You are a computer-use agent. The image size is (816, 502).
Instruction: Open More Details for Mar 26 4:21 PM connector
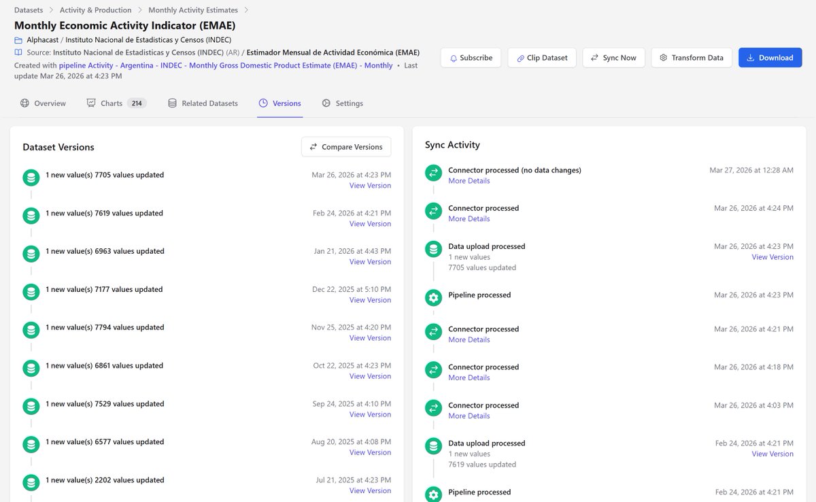click(469, 339)
